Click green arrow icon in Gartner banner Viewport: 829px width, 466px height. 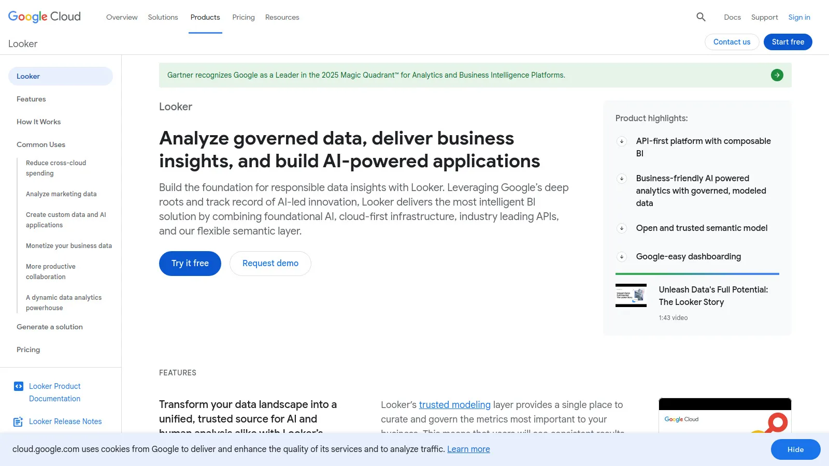tap(777, 75)
